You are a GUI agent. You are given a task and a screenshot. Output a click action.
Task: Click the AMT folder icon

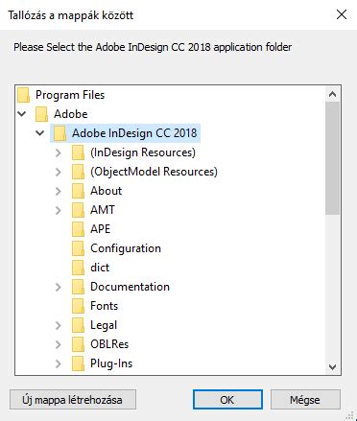click(78, 210)
